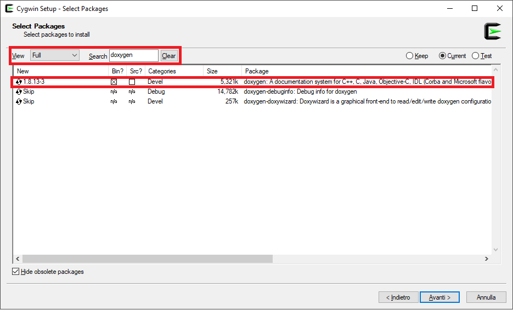Screen dimensions: 513x310
Task: Select the Keep radio button
Action: 409,56
